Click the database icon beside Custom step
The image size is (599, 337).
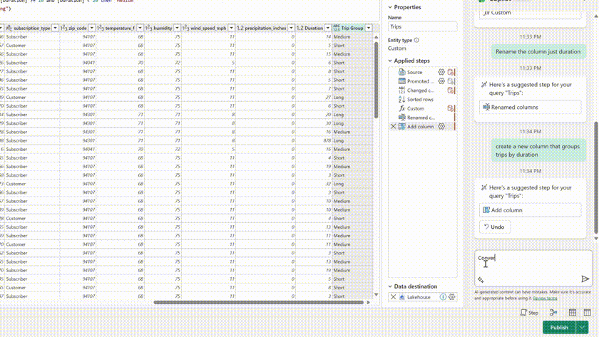pyautogui.click(x=451, y=108)
